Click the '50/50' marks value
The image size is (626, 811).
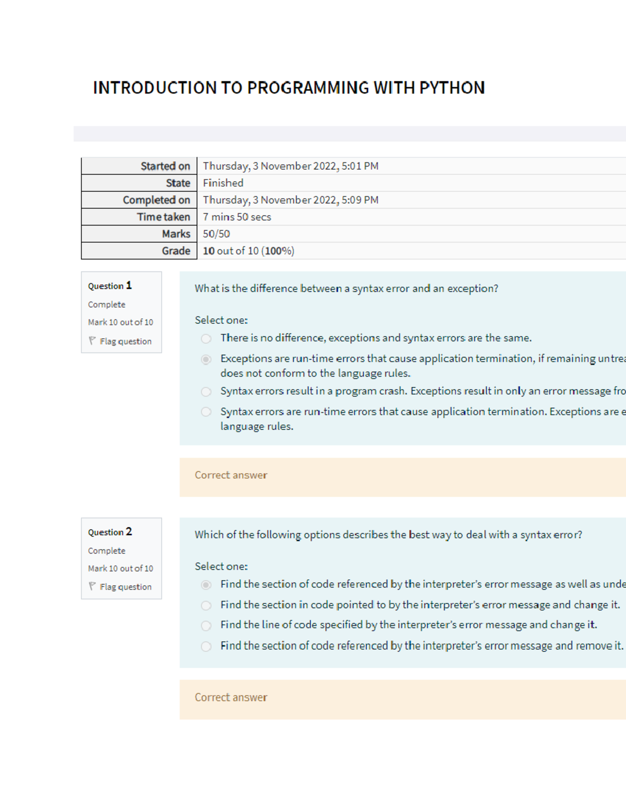tap(216, 234)
